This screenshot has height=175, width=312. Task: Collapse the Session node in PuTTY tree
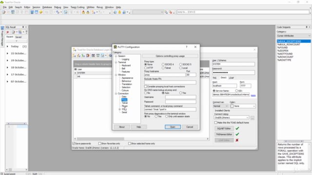[116, 56]
